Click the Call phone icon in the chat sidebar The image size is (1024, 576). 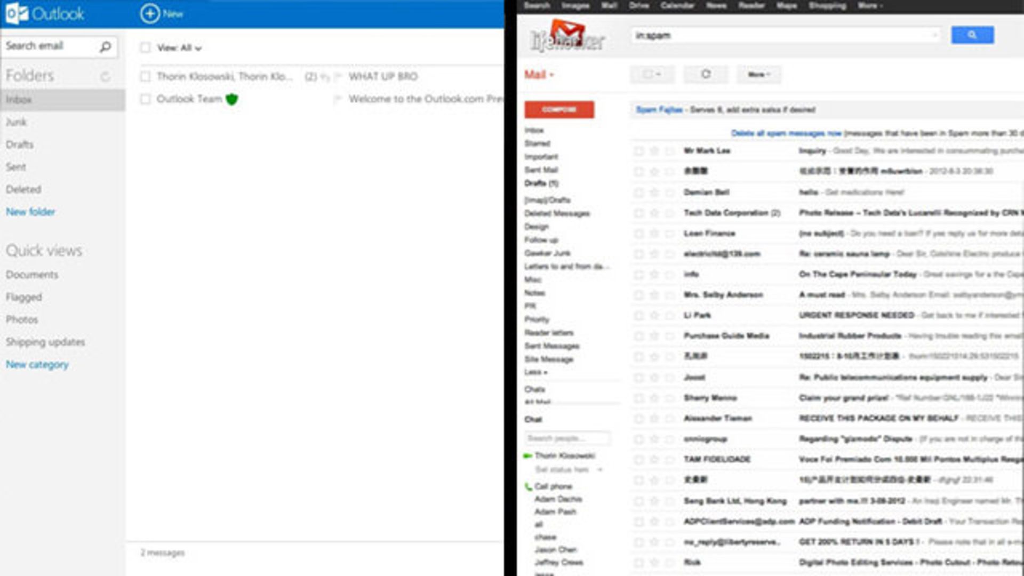point(529,485)
